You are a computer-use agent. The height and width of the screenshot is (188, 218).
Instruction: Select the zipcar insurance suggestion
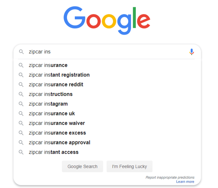pos(107,65)
